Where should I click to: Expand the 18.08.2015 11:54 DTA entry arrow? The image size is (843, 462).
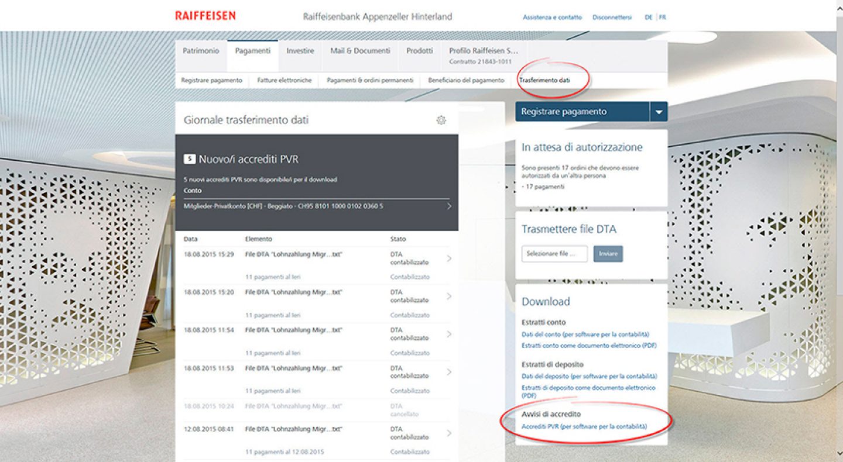(x=449, y=334)
